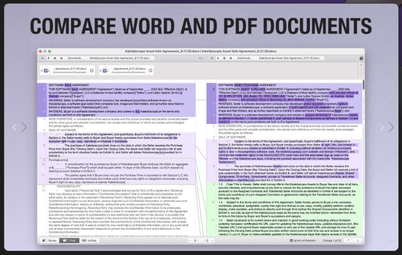
Task: Click the Word icon of document A
Action: [x=47, y=71]
